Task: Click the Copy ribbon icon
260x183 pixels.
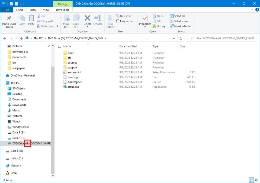Action: 21,18
